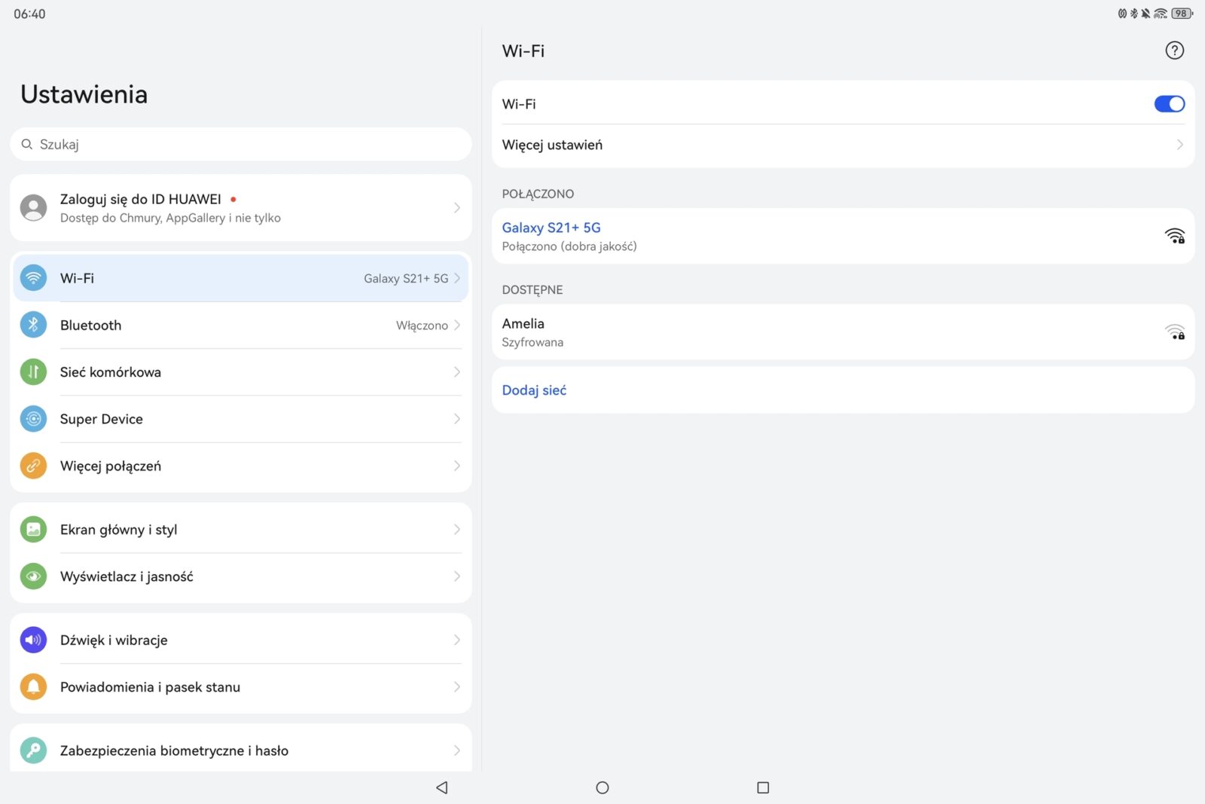This screenshot has height=804, width=1205.
Task: Click the Wi-Fi icon in settings list
Action: click(33, 278)
